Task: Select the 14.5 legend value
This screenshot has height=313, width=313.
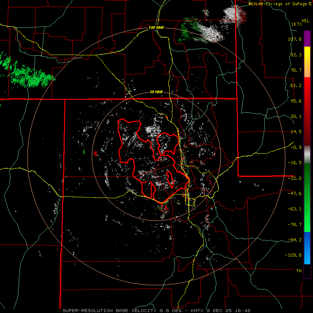Action: point(296,132)
